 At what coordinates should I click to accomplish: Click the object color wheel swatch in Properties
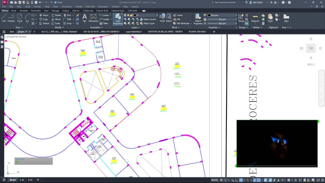click(205, 15)
